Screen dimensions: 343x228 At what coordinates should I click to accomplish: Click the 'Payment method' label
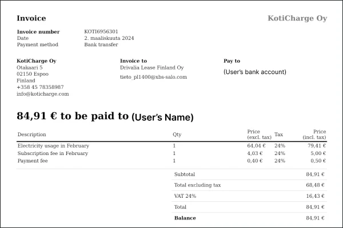point(38,44)
